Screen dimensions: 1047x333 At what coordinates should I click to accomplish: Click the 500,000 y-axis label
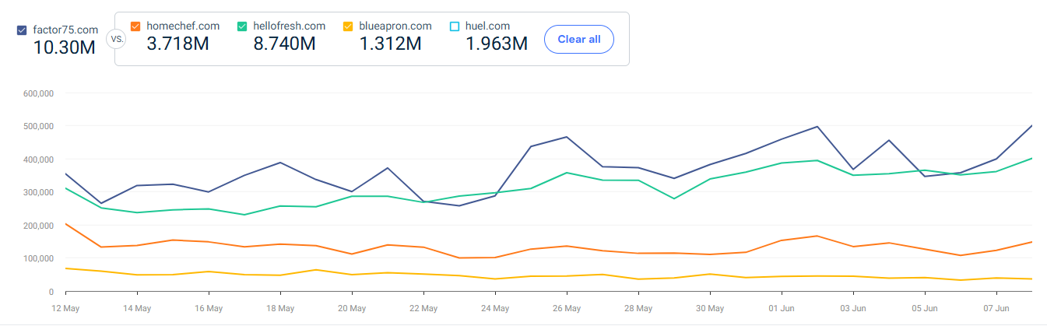pyautogui.click(x=37, y=126)
